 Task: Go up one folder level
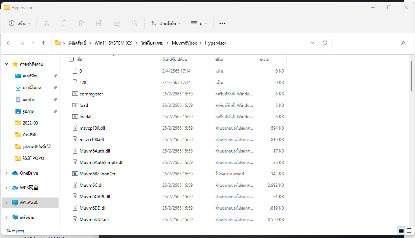[44, 43]
